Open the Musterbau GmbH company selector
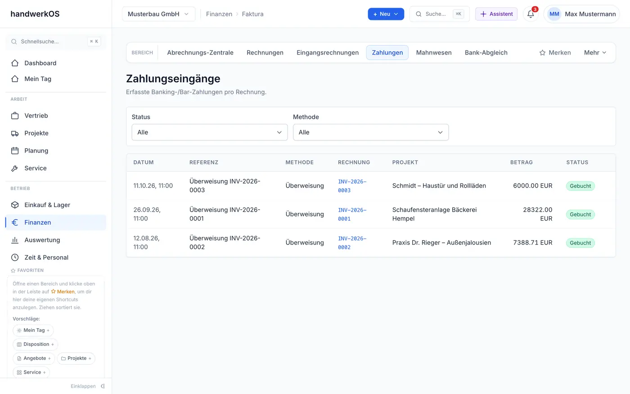 (158, 14)
